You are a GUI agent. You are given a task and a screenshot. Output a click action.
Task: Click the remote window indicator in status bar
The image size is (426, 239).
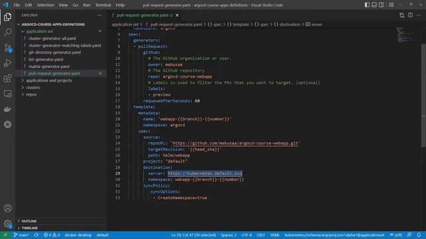pyautogui.click(x=5, y=235)
